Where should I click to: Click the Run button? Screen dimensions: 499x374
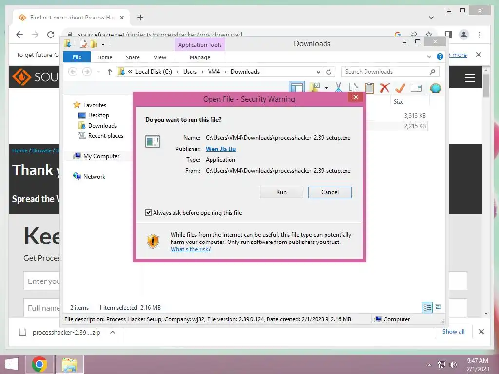point(281,192)
